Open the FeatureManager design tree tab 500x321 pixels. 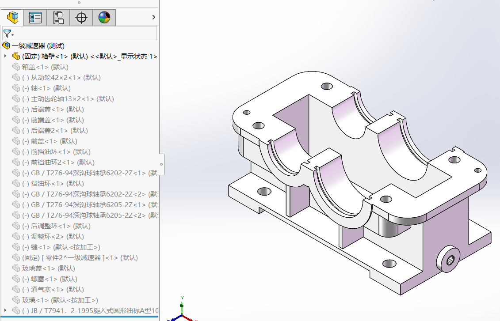pos(12,17)
